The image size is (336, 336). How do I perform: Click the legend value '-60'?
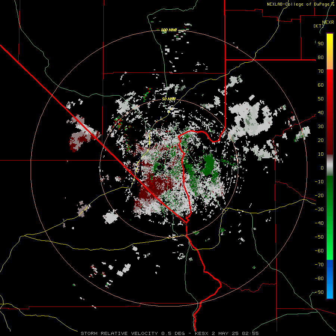(319, 251)
